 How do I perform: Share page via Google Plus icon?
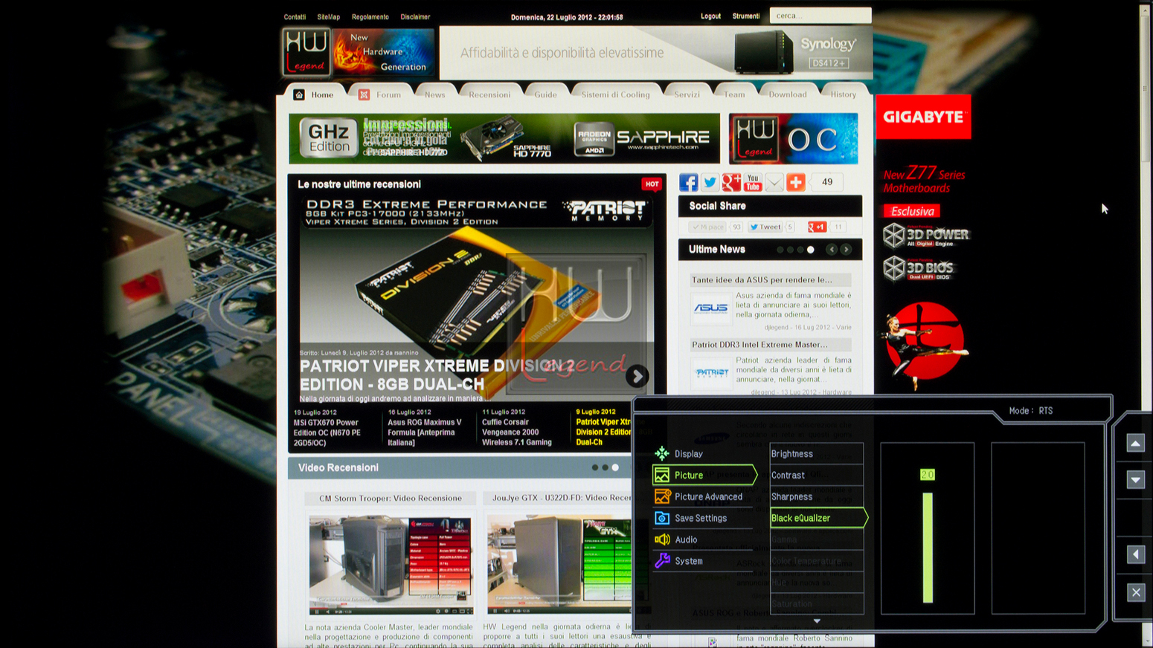click(731, 182)
